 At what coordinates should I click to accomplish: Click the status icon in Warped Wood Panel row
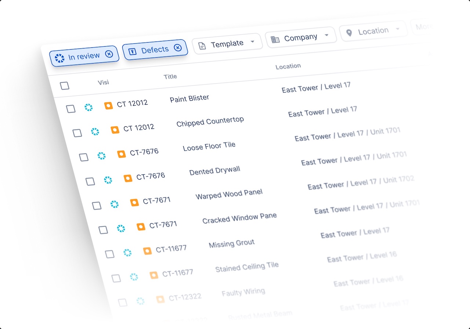click(x=115, y=204)
